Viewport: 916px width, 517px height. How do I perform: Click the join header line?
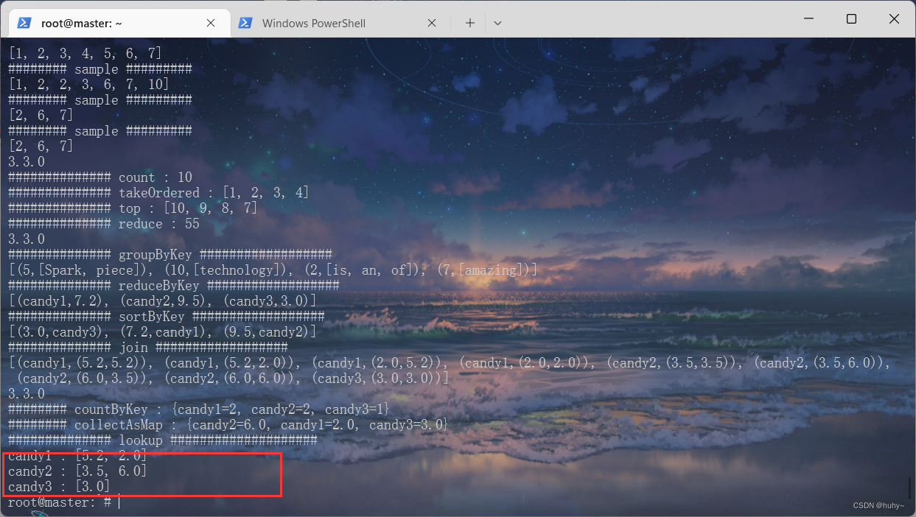click(148, 348)
